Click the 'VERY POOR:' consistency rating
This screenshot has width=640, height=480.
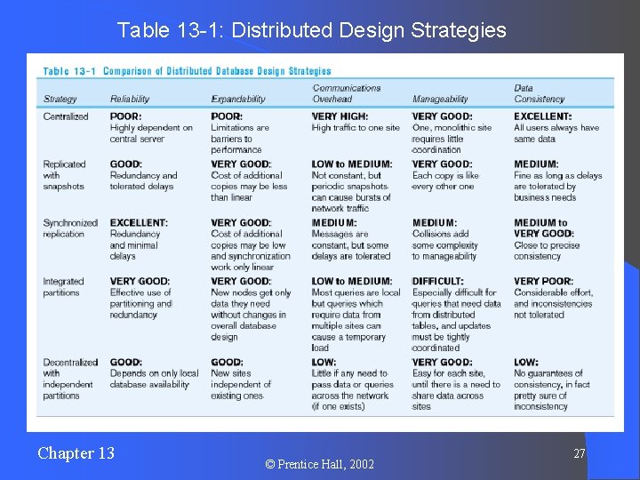coord(544,282)
